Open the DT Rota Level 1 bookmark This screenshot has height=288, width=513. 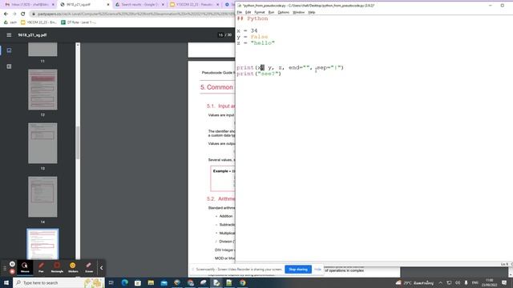(x=79, y=22)
